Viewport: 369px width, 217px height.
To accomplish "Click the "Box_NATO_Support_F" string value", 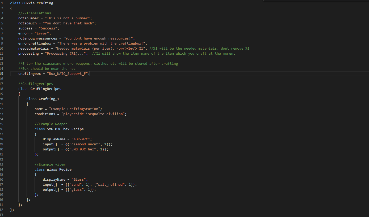I will point(68,73).
